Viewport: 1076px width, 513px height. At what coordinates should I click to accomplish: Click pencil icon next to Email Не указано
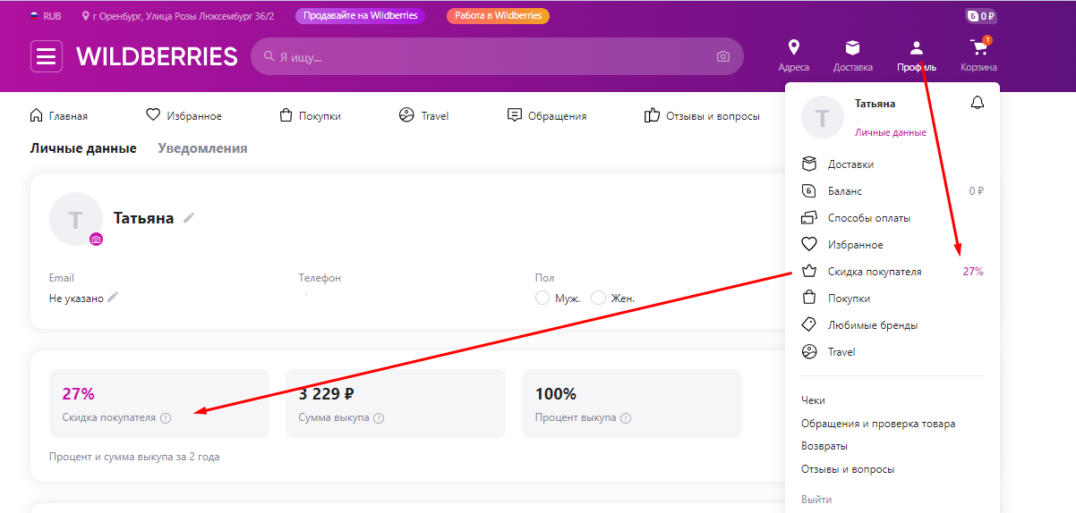(x=113, y=298)
